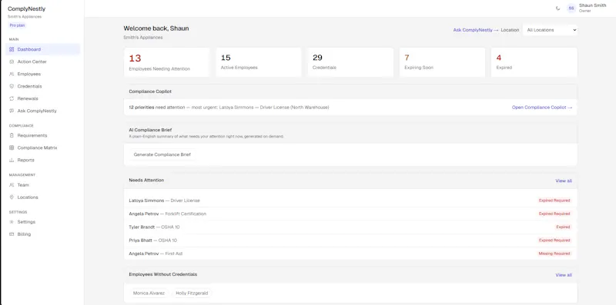Click Shaun Smith user name

pos(592,5)
